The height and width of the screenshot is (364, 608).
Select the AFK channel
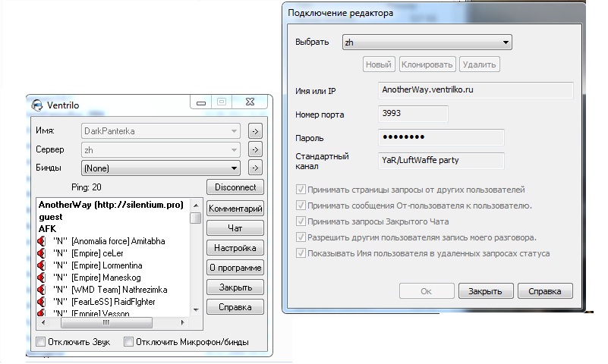pyautogui.click(x=47, y=229)
